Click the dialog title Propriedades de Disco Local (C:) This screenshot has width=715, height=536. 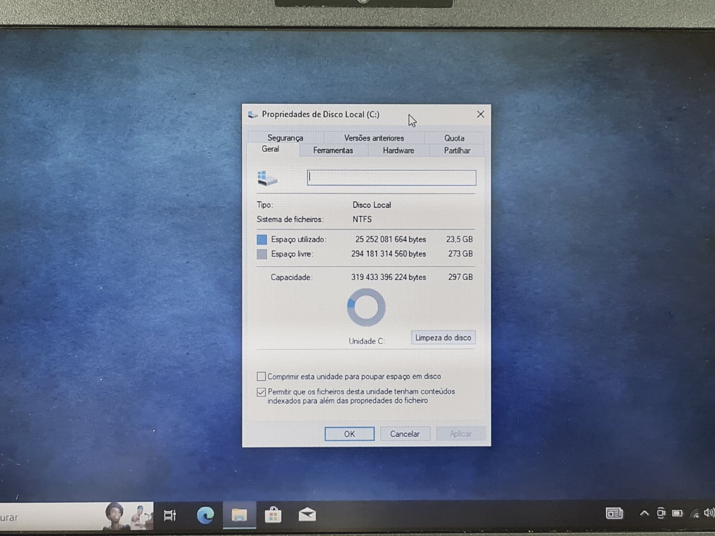coord(320,114)
